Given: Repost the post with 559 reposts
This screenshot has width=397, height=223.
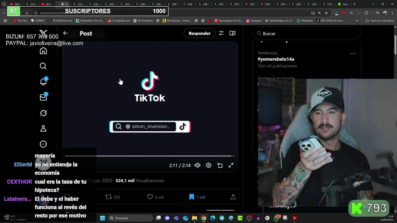Looking at the screenshot, I should (113, 197).
